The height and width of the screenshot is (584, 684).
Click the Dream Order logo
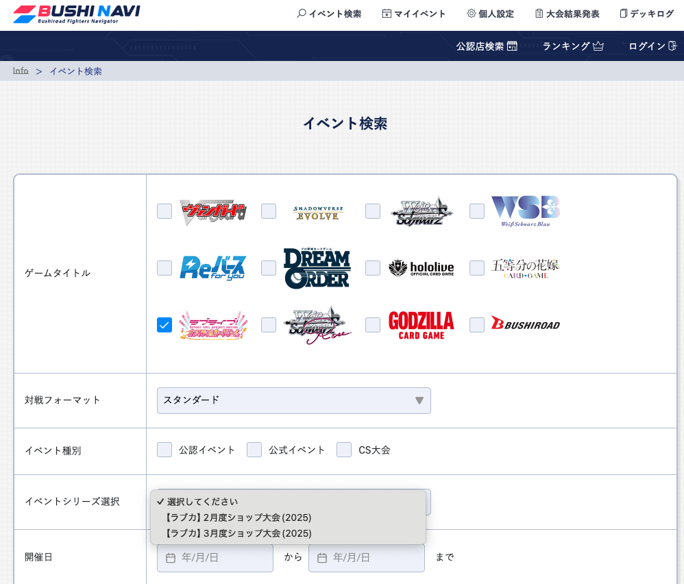tap(317, 268)
